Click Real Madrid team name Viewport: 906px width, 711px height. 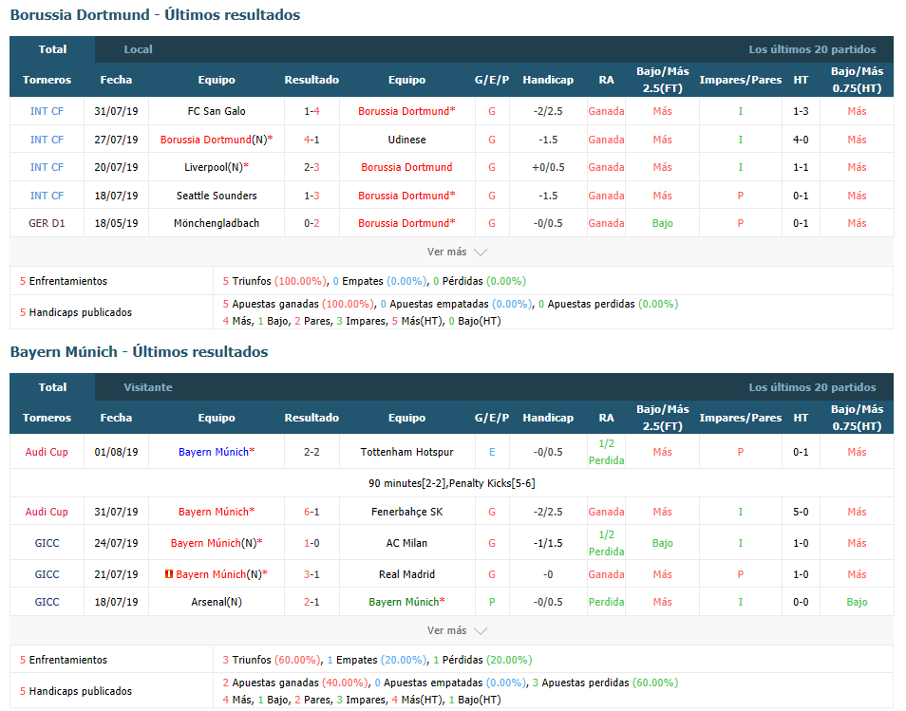[406, 574]
